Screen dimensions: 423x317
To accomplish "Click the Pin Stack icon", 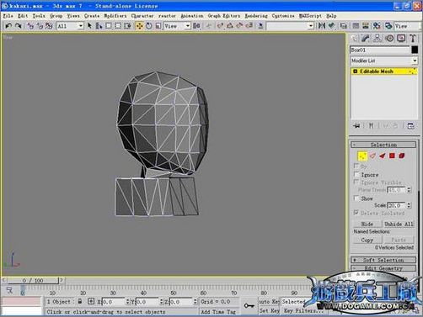I will 356,126.
